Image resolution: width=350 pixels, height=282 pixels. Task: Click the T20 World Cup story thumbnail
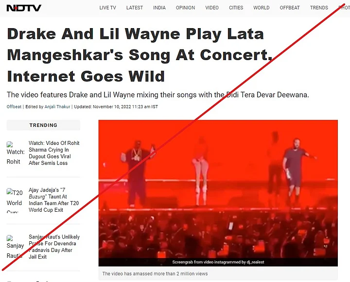click(x=15, y=200)
